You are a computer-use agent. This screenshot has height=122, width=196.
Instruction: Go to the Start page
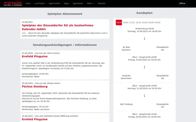click(28, 4)
